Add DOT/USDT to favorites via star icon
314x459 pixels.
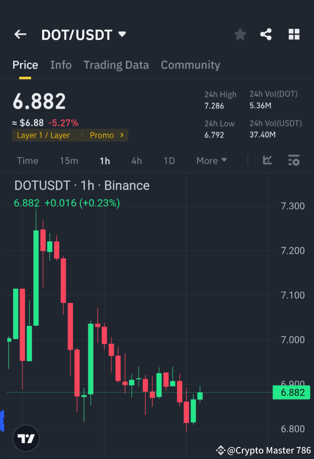(x=240, y=34)
